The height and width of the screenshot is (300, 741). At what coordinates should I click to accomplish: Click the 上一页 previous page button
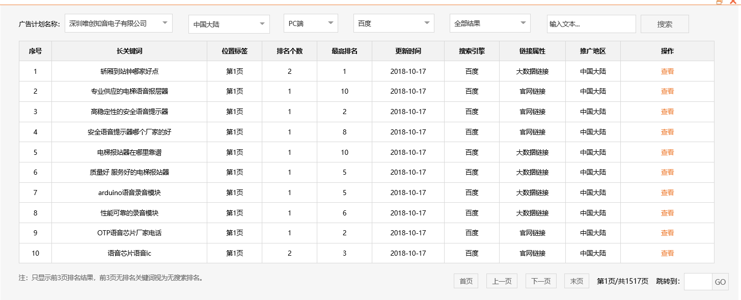pos(502,281)
